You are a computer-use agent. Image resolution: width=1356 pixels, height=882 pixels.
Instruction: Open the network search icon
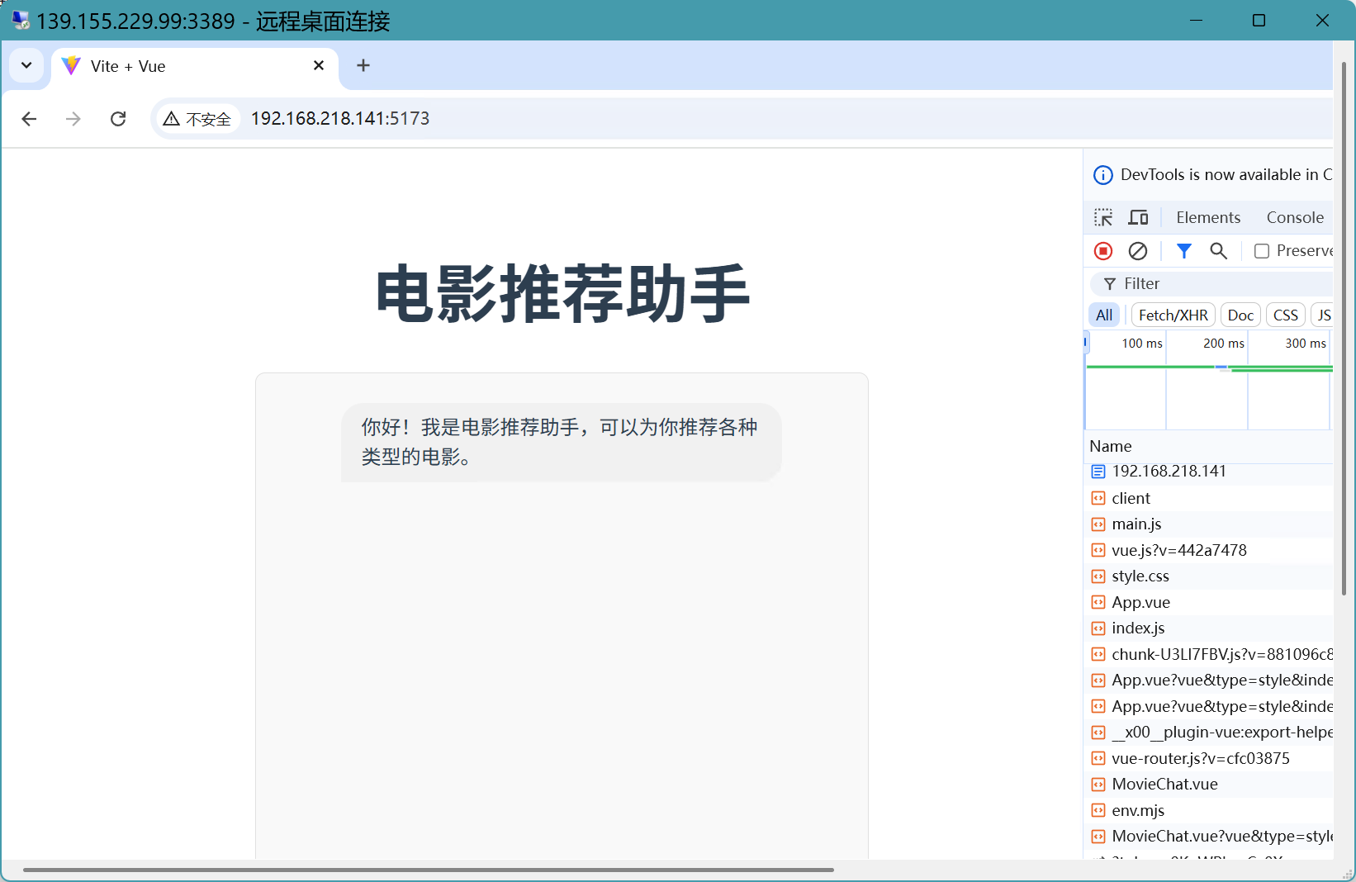pos(1220,250)
